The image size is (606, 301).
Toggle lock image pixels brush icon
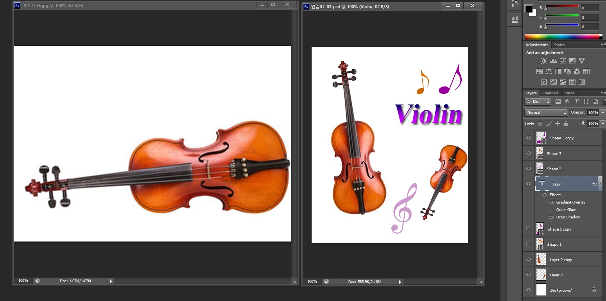tap(549, 124)
